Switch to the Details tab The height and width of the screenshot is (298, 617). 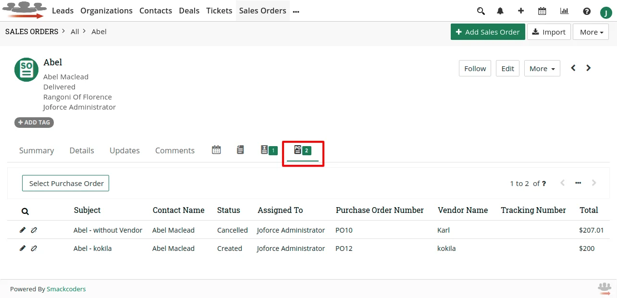click(x=82, y=150)
